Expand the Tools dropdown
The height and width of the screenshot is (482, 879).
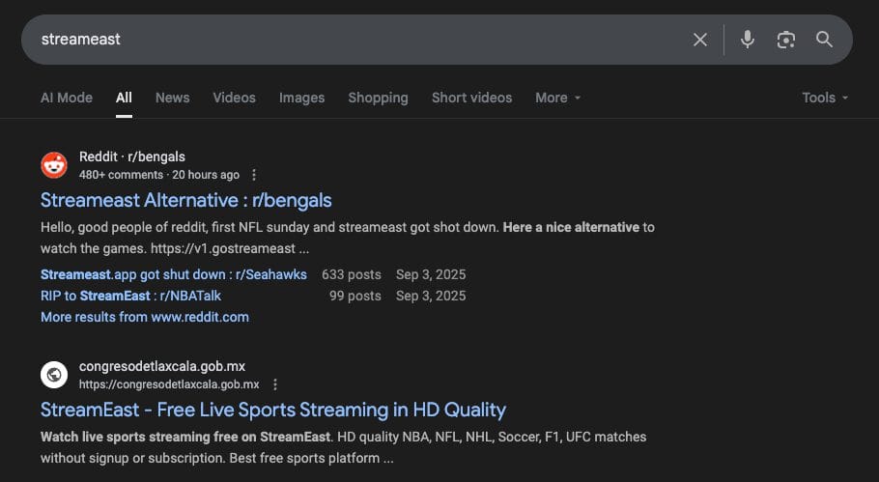coord(825,98)
